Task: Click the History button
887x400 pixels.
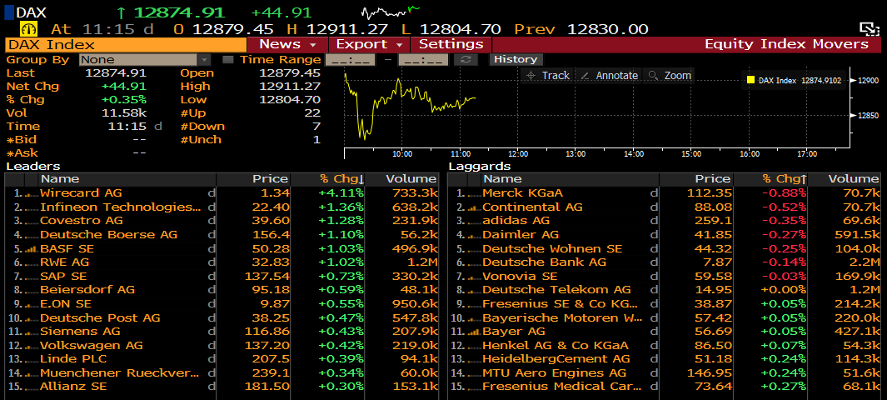Action: (x=516, y=59)
